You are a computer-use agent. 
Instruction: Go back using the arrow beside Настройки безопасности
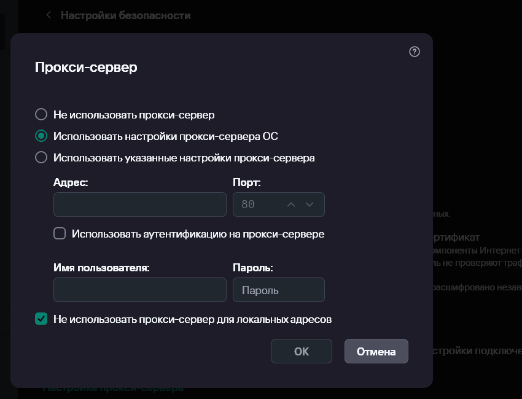point(49,15)
